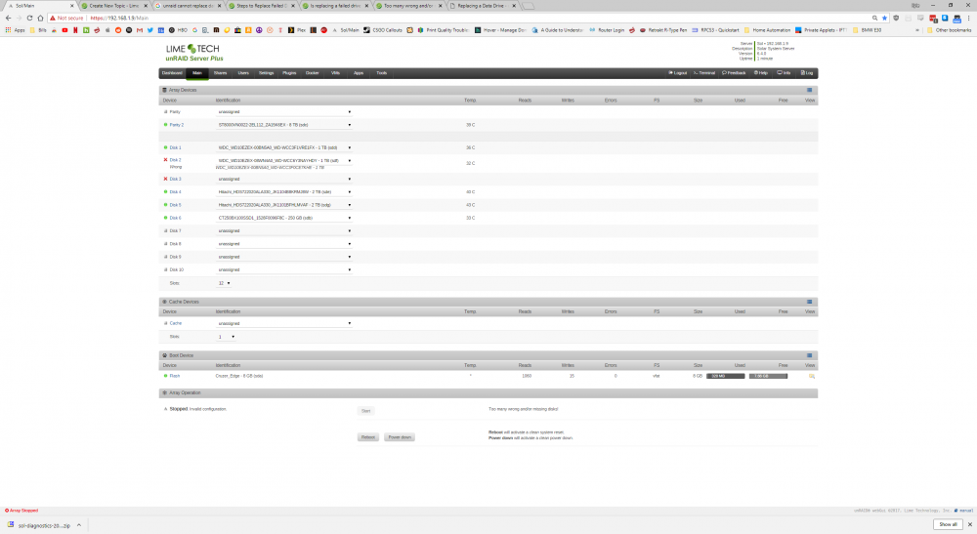The image size is (977, 534).
Task: Open the Plex bookmark
Action: (297, 30)
